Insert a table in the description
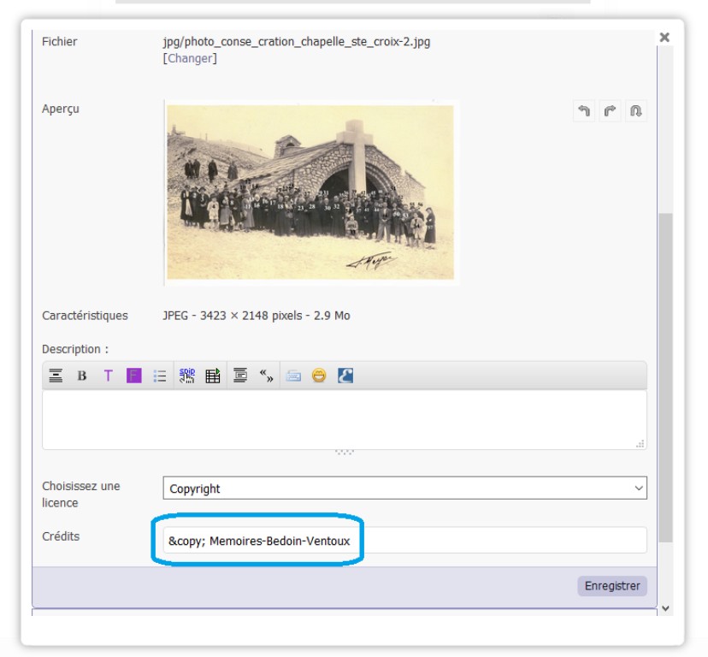The height and width of the screenshot is (657, 708). 213,376
